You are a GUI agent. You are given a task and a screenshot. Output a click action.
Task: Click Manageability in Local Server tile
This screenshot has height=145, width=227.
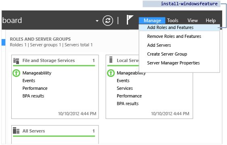click(x=131, y=73)
